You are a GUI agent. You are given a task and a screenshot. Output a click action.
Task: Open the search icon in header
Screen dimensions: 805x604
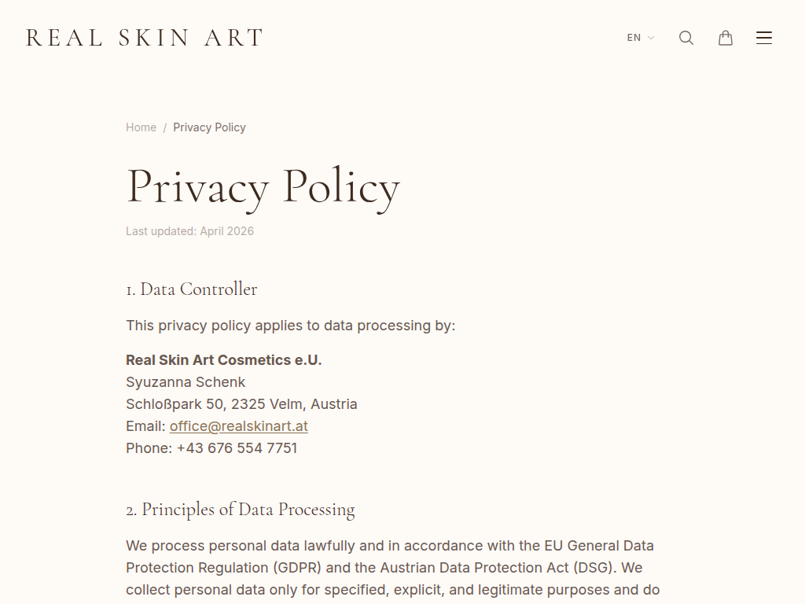point(686,38)
